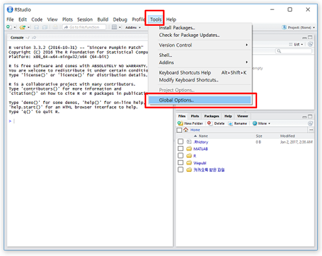The image size is (322, 256).
Task: Open Keyboard Shortcuts Help
Action: coord(200,73)
